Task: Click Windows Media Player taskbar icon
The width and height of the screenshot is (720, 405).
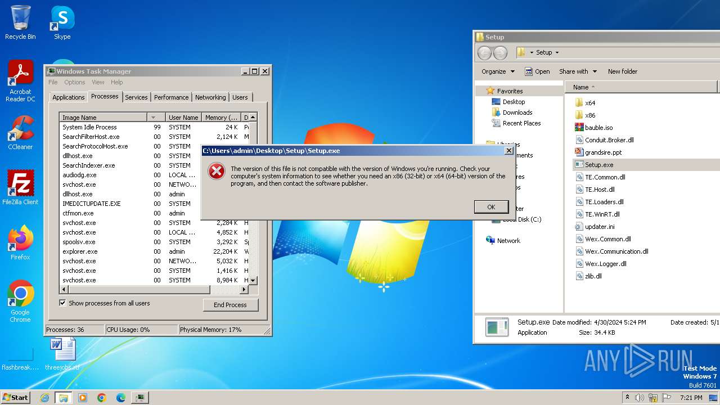Action: click(x=83, y=398)
